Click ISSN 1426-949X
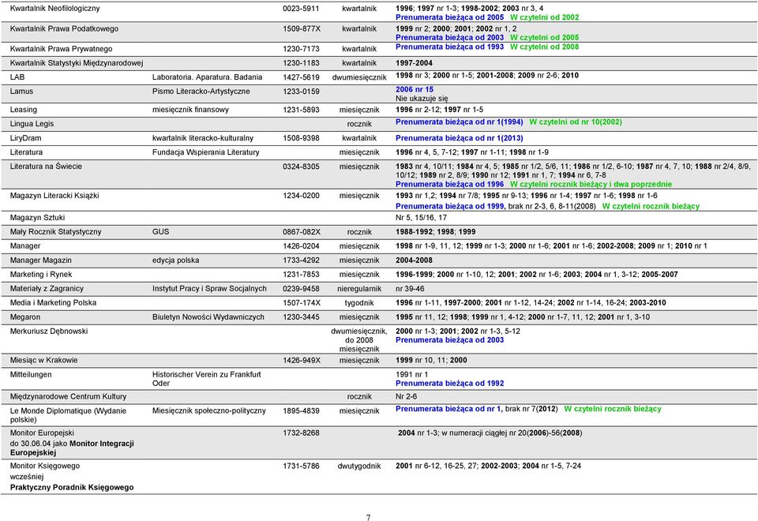Viewport: 758px width, 521px height. (301, 360)
